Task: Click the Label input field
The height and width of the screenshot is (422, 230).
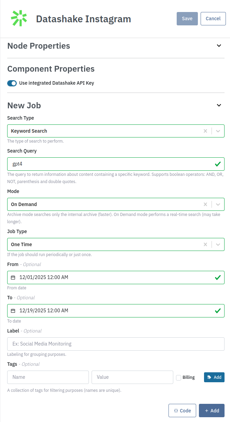Action: coord(116,344)
